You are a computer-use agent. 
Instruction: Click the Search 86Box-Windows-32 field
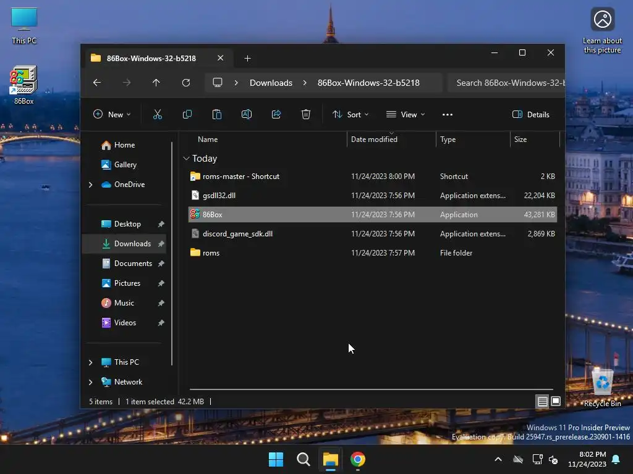[507, 83]
